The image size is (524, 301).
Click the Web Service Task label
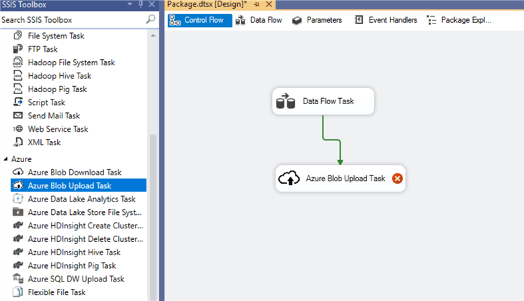coord(58,129)
